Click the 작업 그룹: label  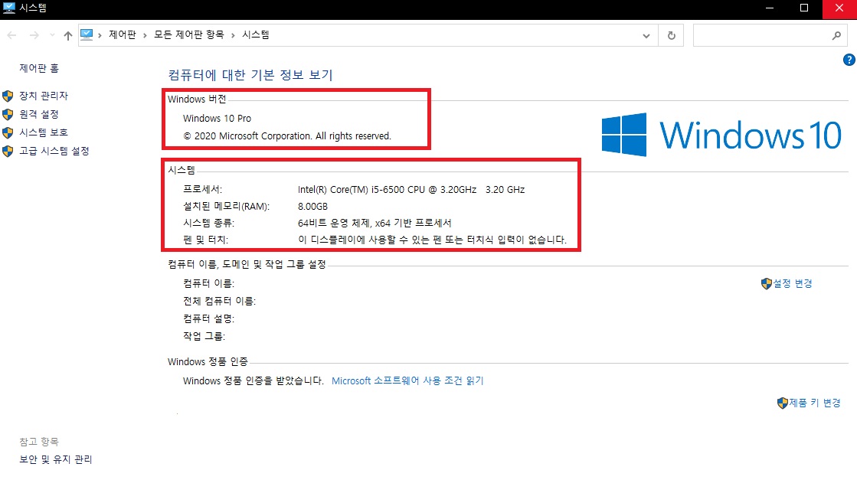(204, 336)
